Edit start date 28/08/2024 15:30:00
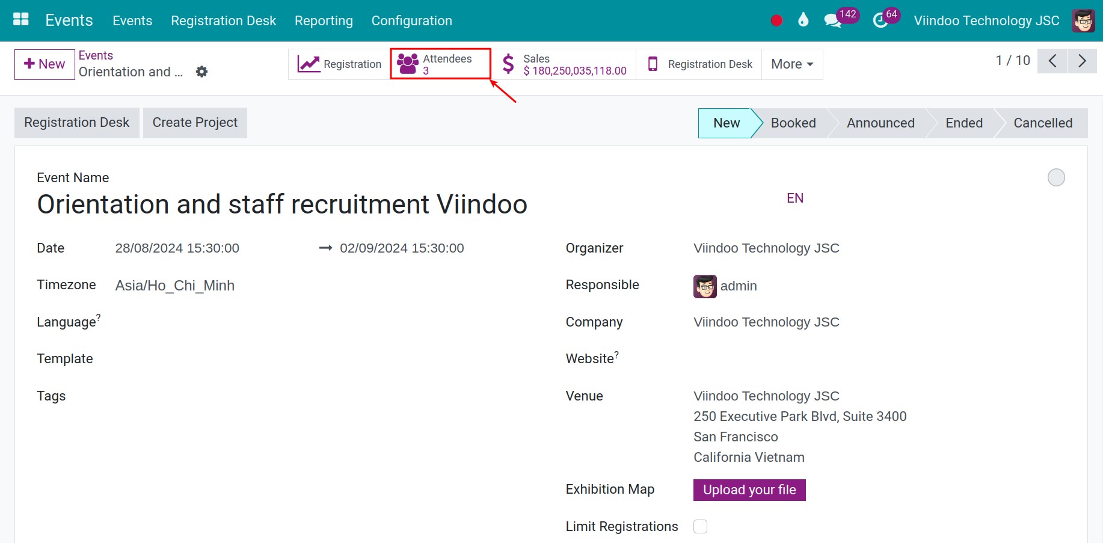The image size is (1103, 543). pyautogui.click(x=177, y=248)
